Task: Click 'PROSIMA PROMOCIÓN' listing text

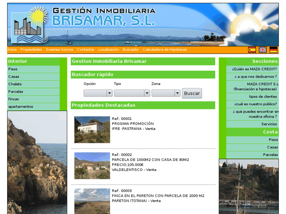Action: 133,124
